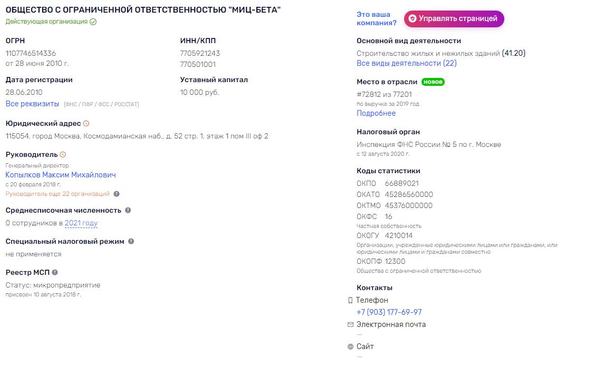The height and width of the screenshot is (367, 594).
Task: Click the green verified checkmark icon
Action: (93, 22)
